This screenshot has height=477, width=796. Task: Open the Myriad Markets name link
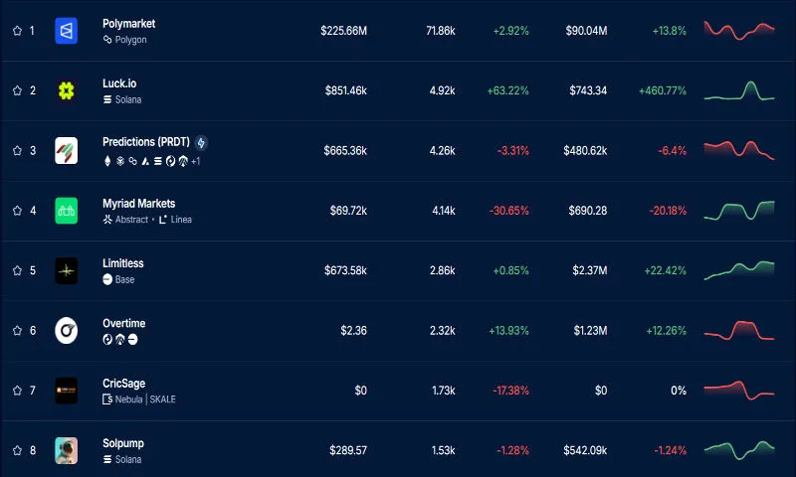(138, 203)
